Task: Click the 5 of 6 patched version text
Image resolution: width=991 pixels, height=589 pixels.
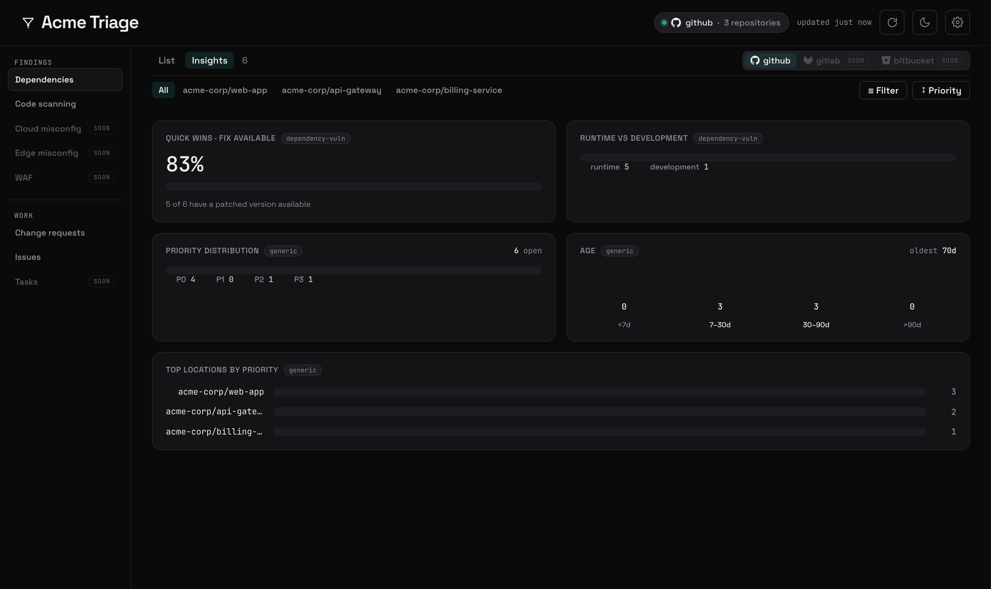Action: click(x=238, y=205)
